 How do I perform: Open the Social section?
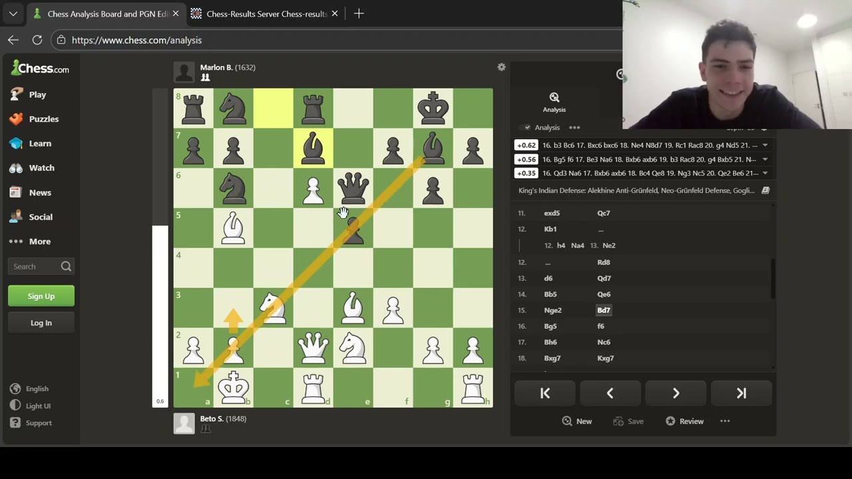click(x=41, y=218)
